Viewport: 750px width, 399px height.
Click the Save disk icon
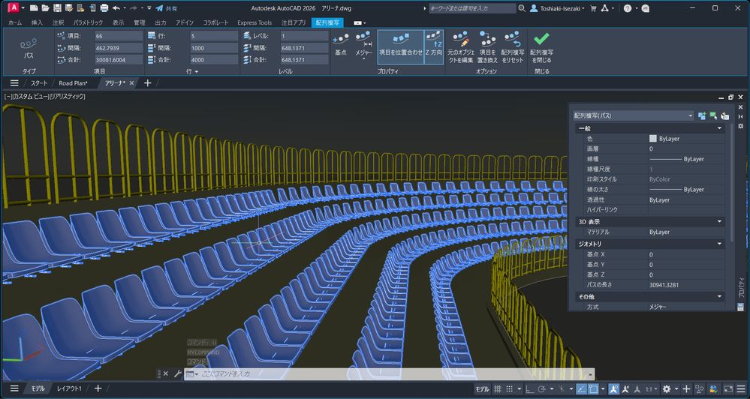[57, 8]
